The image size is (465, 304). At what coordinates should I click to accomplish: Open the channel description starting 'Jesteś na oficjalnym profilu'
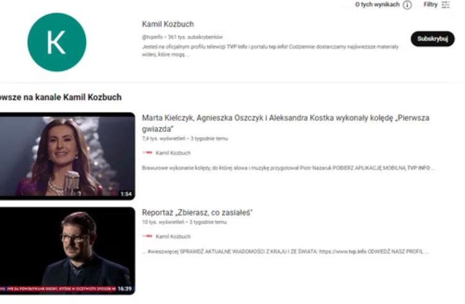(x=270, y=50)
